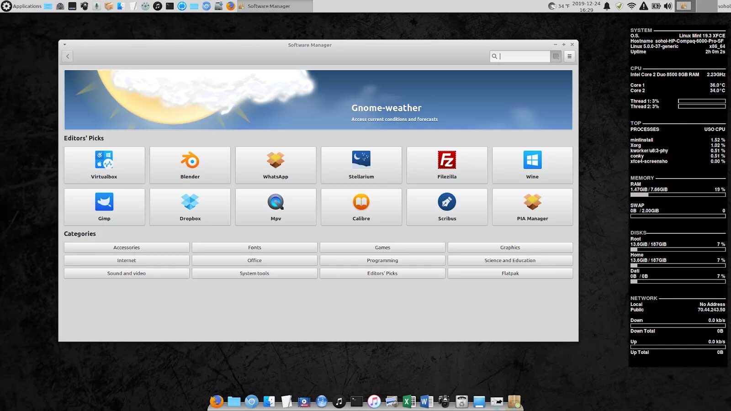Open the Software Manager hamburger menu
The image size is (731, 411).
point(569,56)
